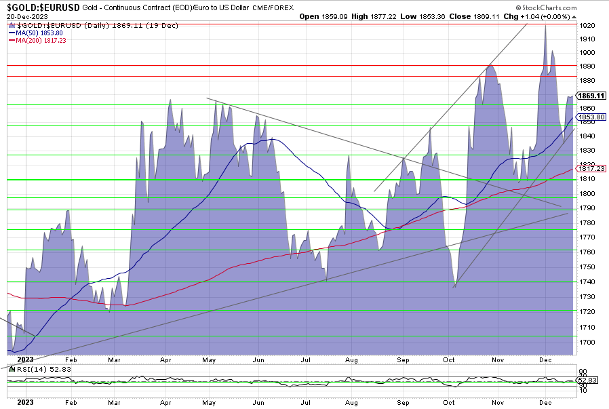This screenshot has width=609, height=409.
Task: Click the blue MA(50) legend line marker
Action: point(12,32)
